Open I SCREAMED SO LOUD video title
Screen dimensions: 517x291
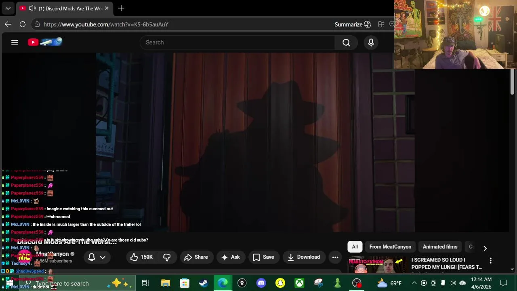click(x=447, y=264)
